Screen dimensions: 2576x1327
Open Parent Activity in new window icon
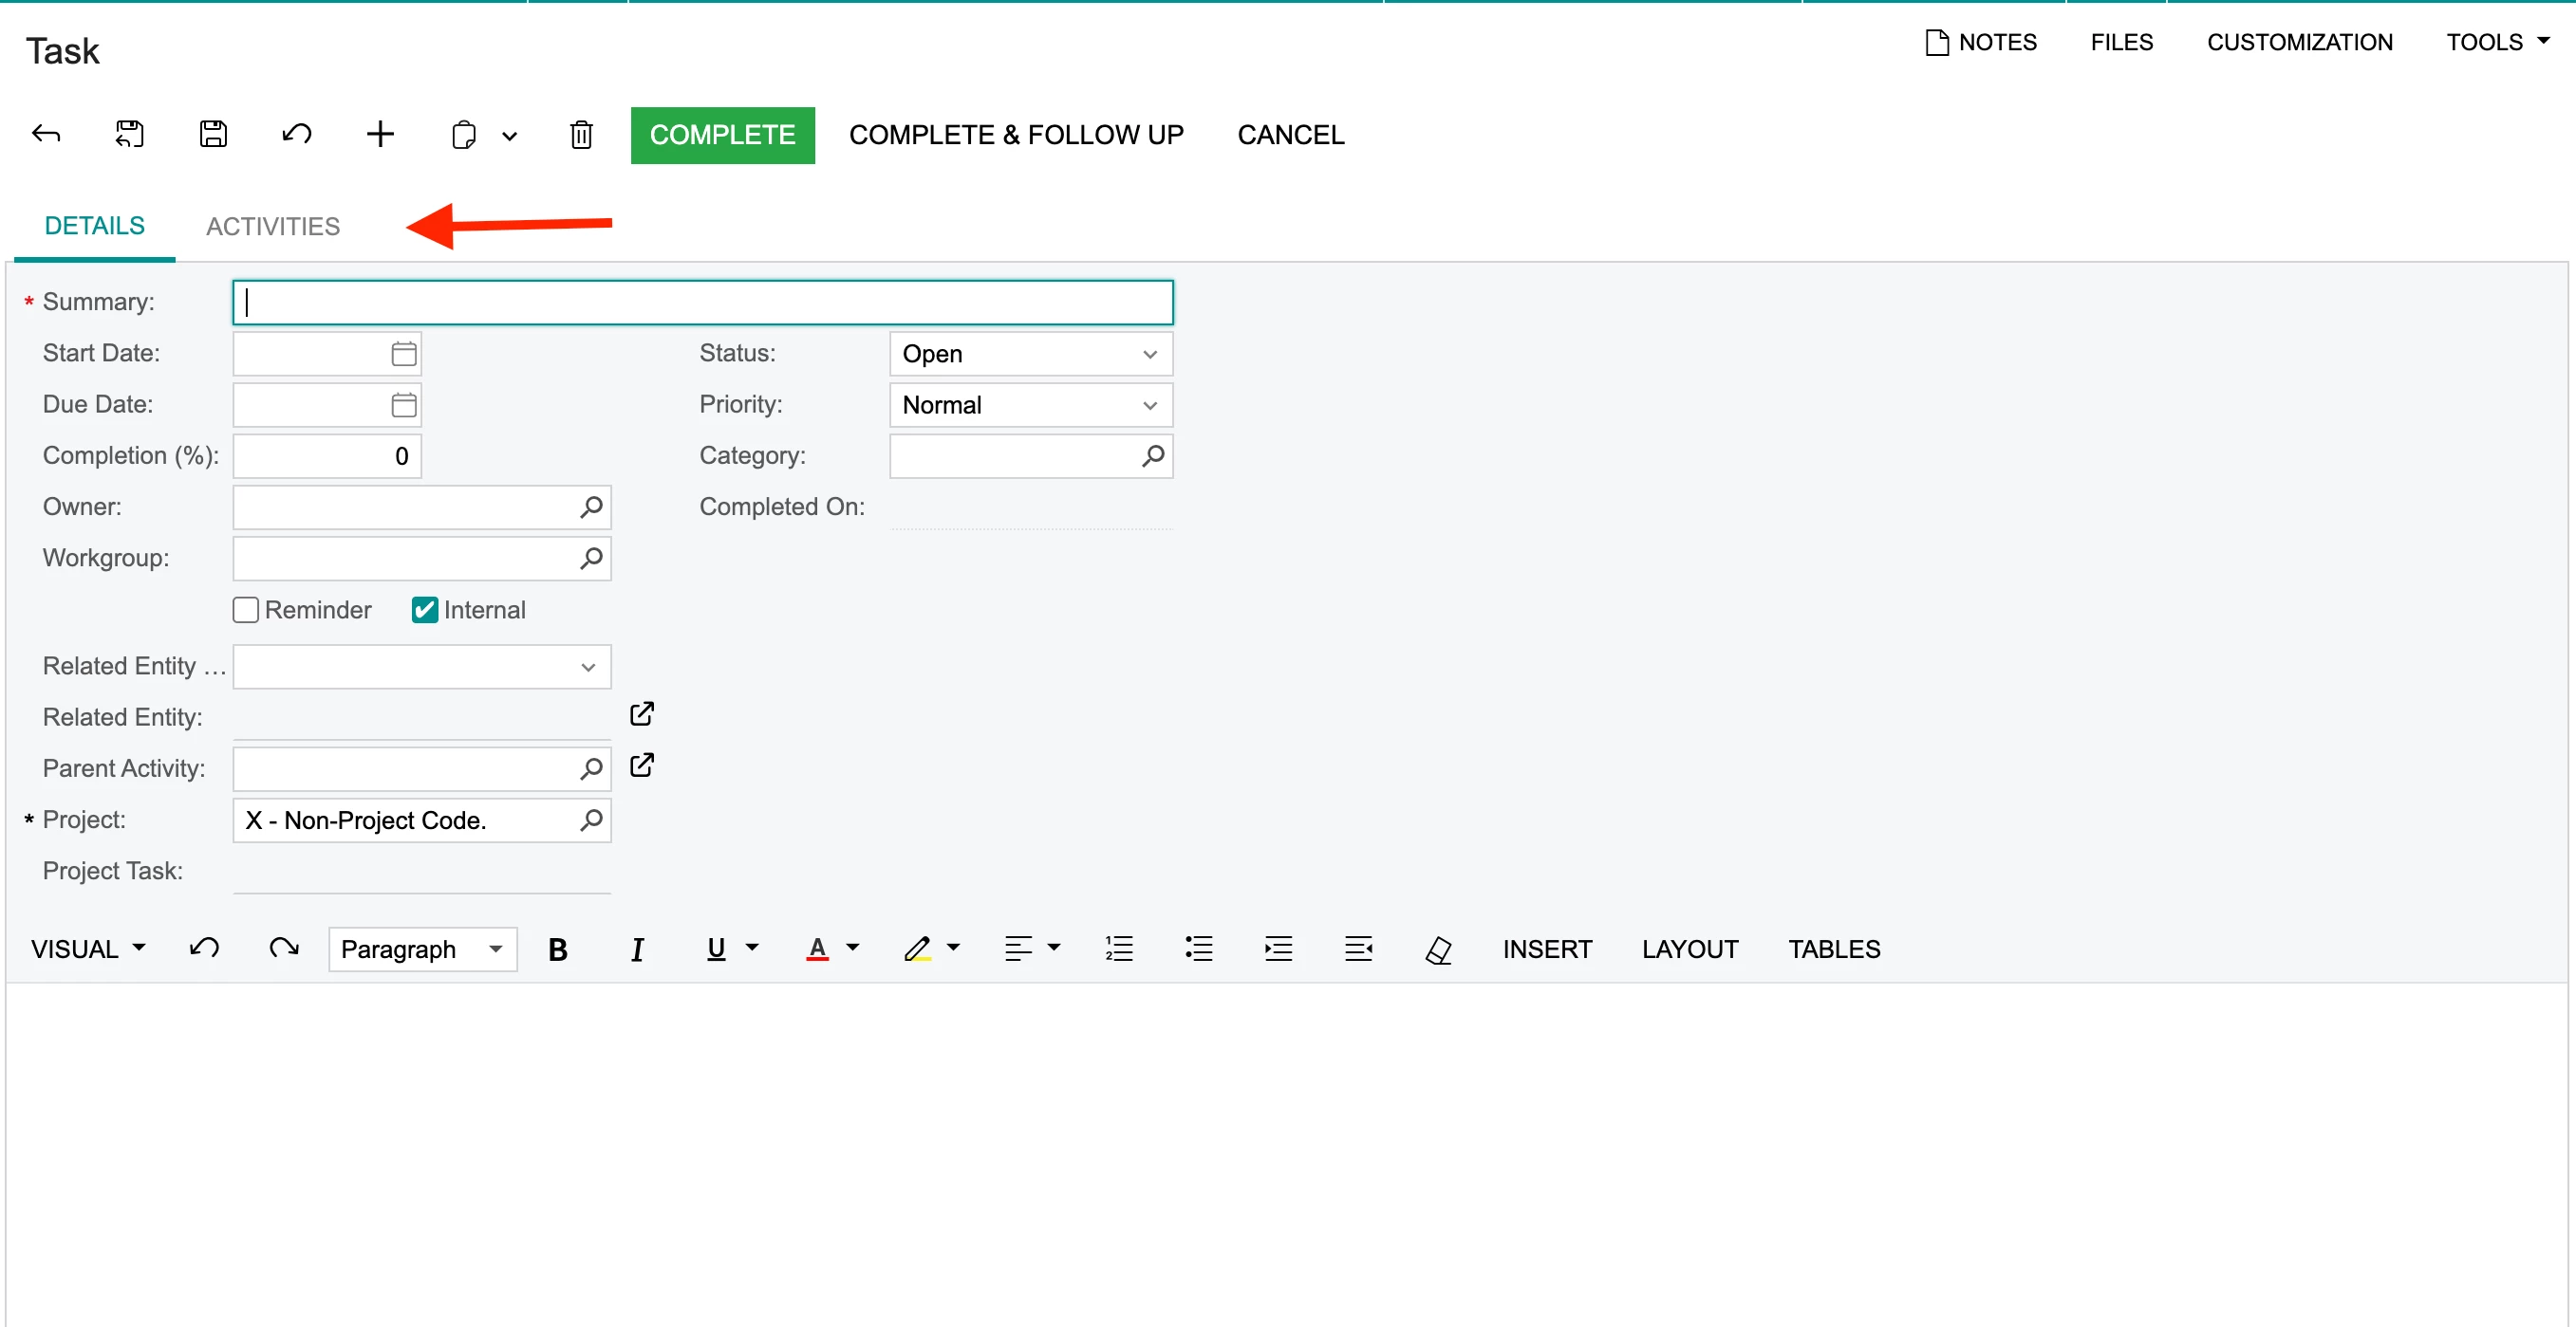pyautogui.click(x=642, y=765)
